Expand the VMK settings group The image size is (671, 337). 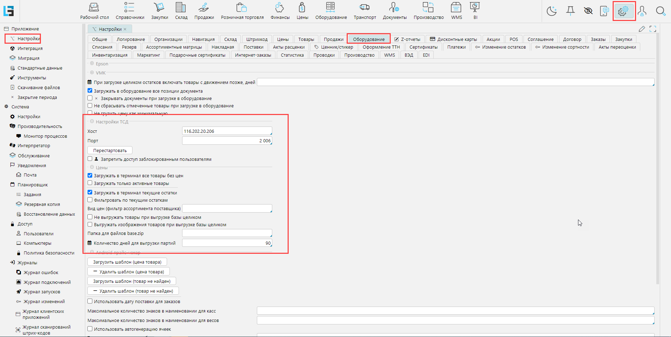click(x=92, y=73)
